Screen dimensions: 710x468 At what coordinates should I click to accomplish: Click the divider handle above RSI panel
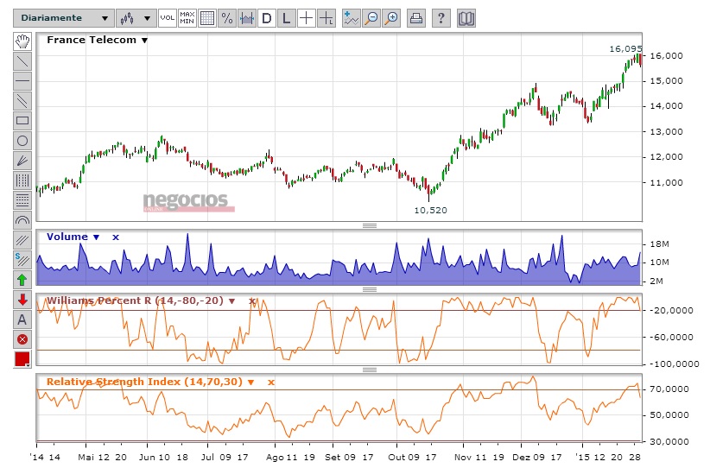pos(370,370)
